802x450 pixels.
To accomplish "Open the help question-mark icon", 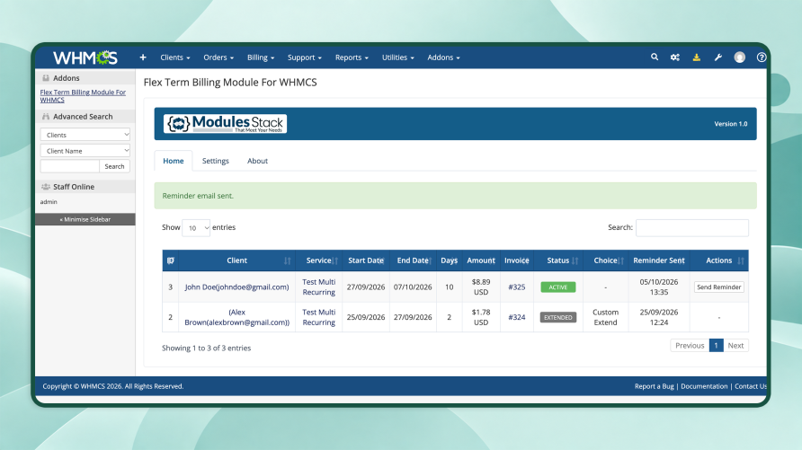I will point(761,57).
